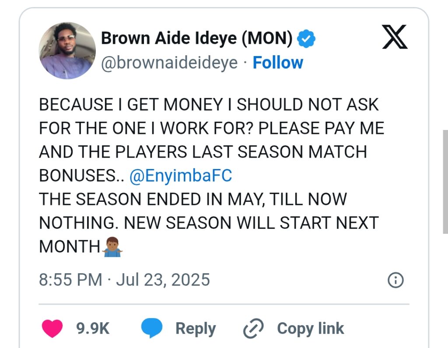Open the @EnyimbaFC mention link
Image resolution: width=448 pixels, height=348 pixels.
[181, 176]
